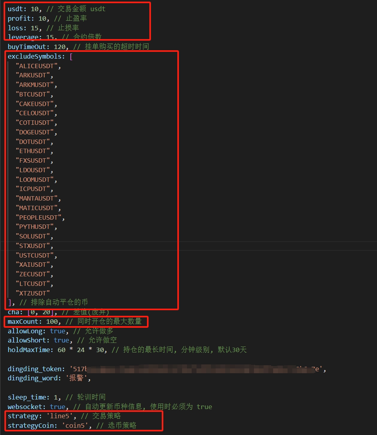Select the "STXUSDT" entry
The height and width of the screenshot is (435, 377).
(x=32, y=246)
